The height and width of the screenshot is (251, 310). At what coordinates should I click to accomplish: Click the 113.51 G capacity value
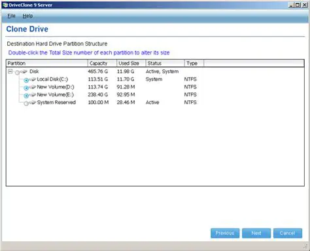click(x=97, y=79)
